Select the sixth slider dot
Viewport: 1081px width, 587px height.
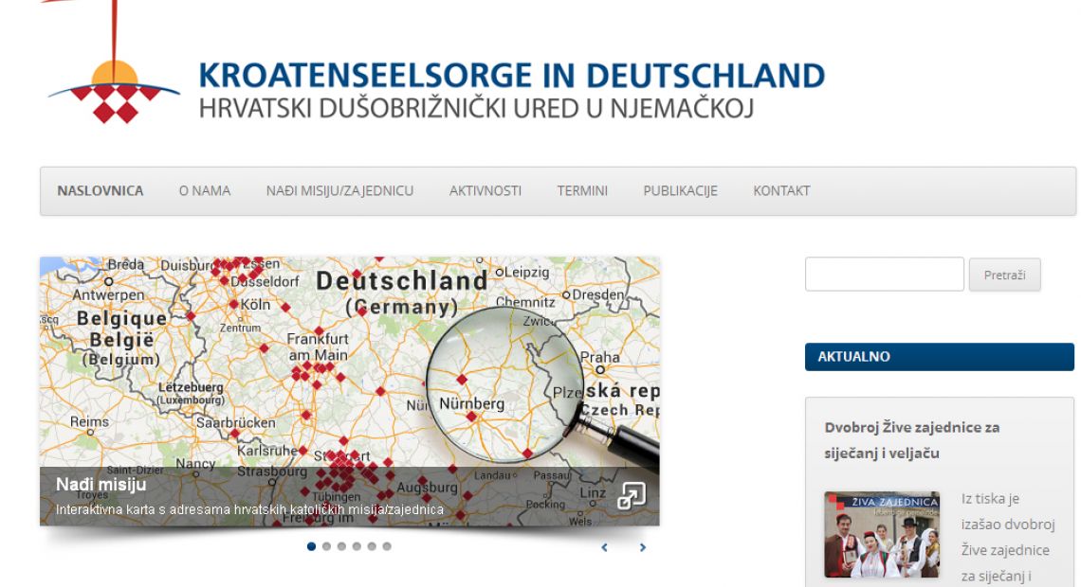pos(388,546)
